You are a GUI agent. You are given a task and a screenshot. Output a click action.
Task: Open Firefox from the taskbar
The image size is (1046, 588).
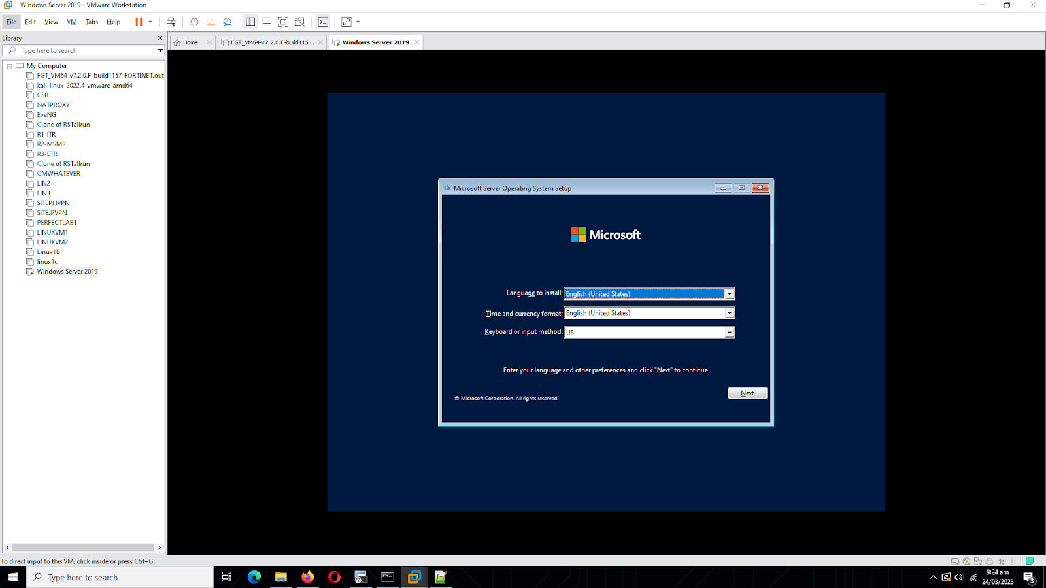(x=307, y=577)
